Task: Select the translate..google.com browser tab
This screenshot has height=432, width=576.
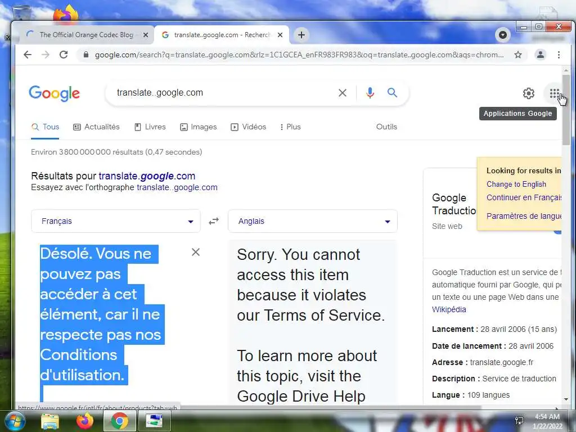Action: point(222,35)
